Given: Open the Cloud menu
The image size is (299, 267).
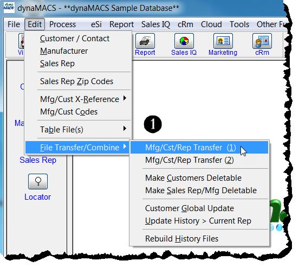Looking at the screenshot, I should pos(211,24).
